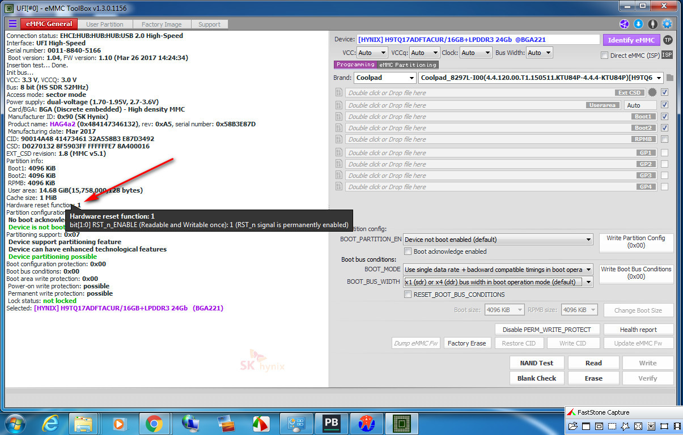Screen dimensions: 683x435
Task: Click the black round connector icon in top bar
Action: [652, 24]
